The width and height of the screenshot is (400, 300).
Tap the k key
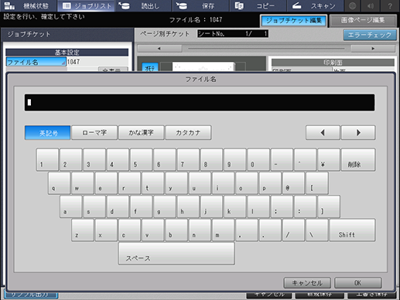click(x=234, y=206)
